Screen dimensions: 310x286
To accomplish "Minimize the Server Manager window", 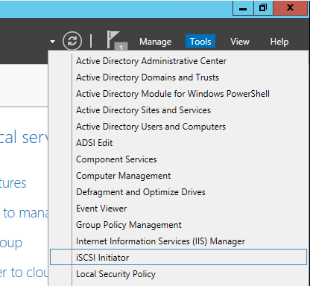I will [x=243, y=8].
